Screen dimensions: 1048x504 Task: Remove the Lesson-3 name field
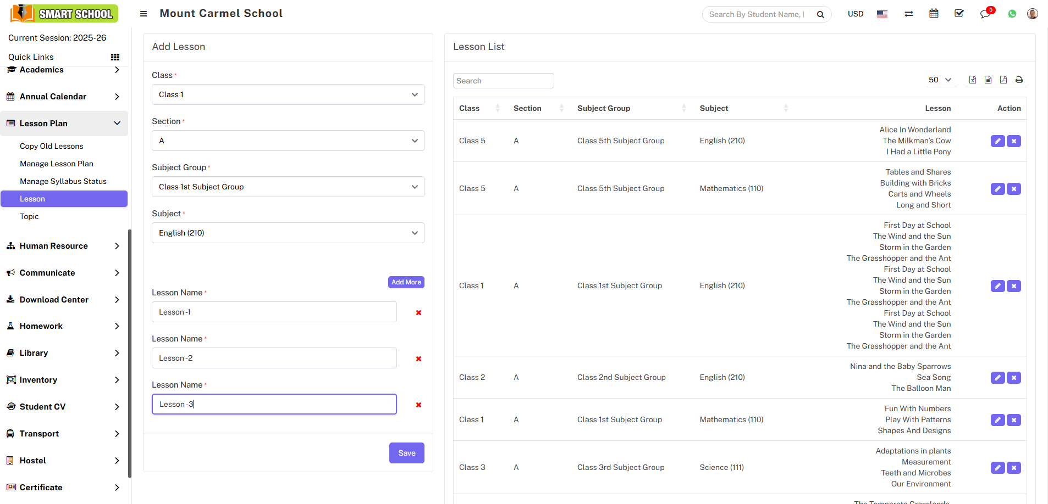418,405
